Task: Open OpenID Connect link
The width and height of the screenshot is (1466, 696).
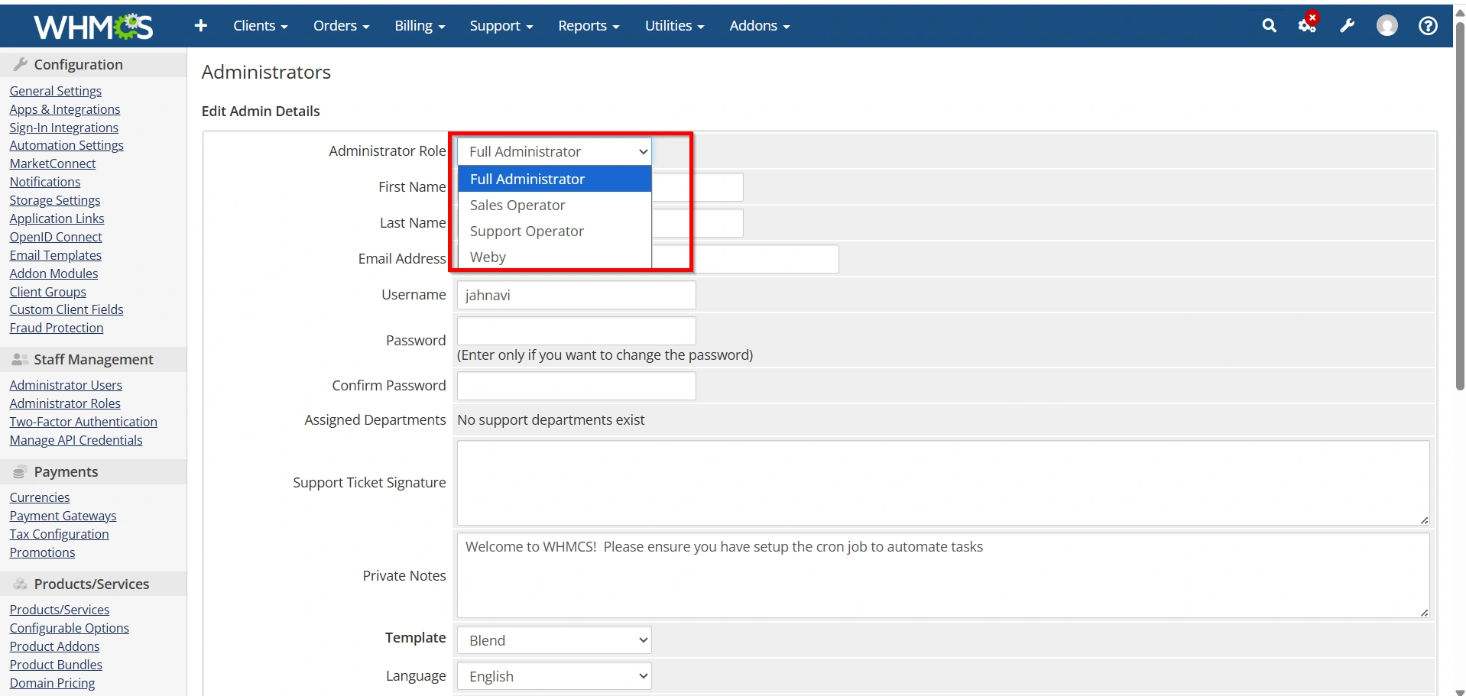Action: tap(55, 237)
